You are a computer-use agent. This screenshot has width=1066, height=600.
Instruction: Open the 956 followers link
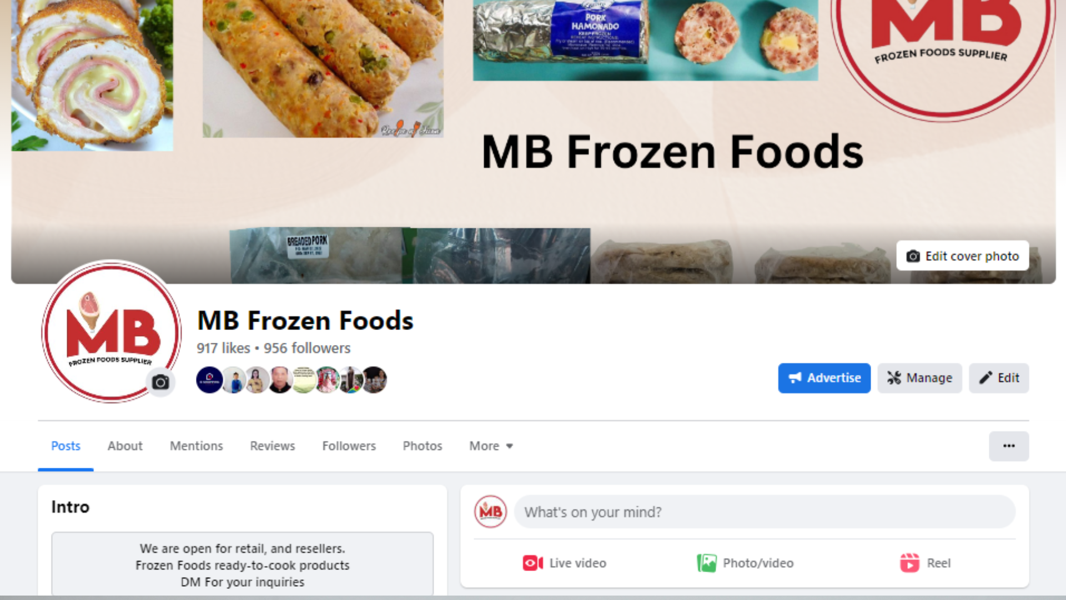click(307, 348)
